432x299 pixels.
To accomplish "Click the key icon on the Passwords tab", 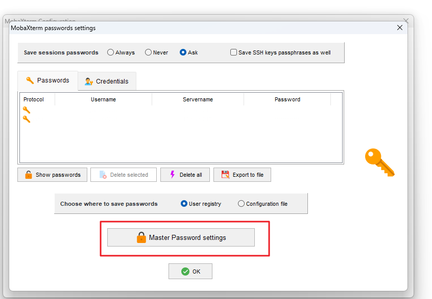I will point(30,80).
